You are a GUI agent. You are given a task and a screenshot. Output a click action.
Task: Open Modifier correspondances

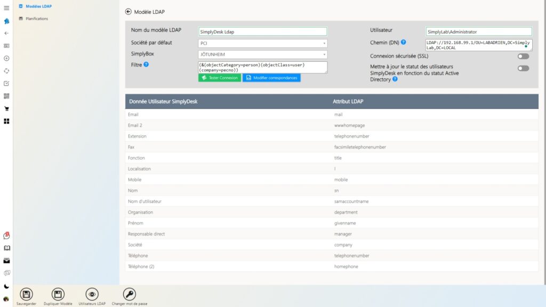272,78
